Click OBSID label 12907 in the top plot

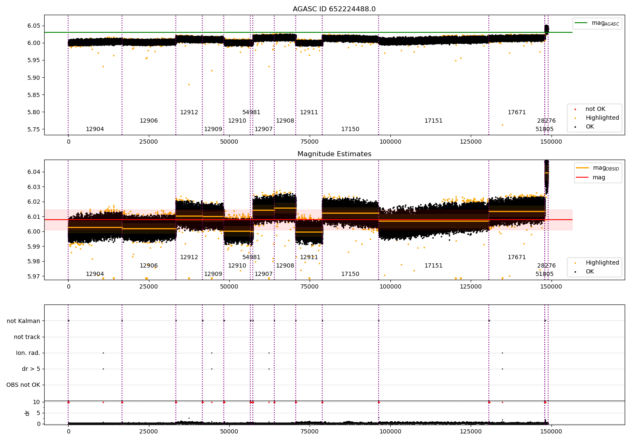click(263, 129)
